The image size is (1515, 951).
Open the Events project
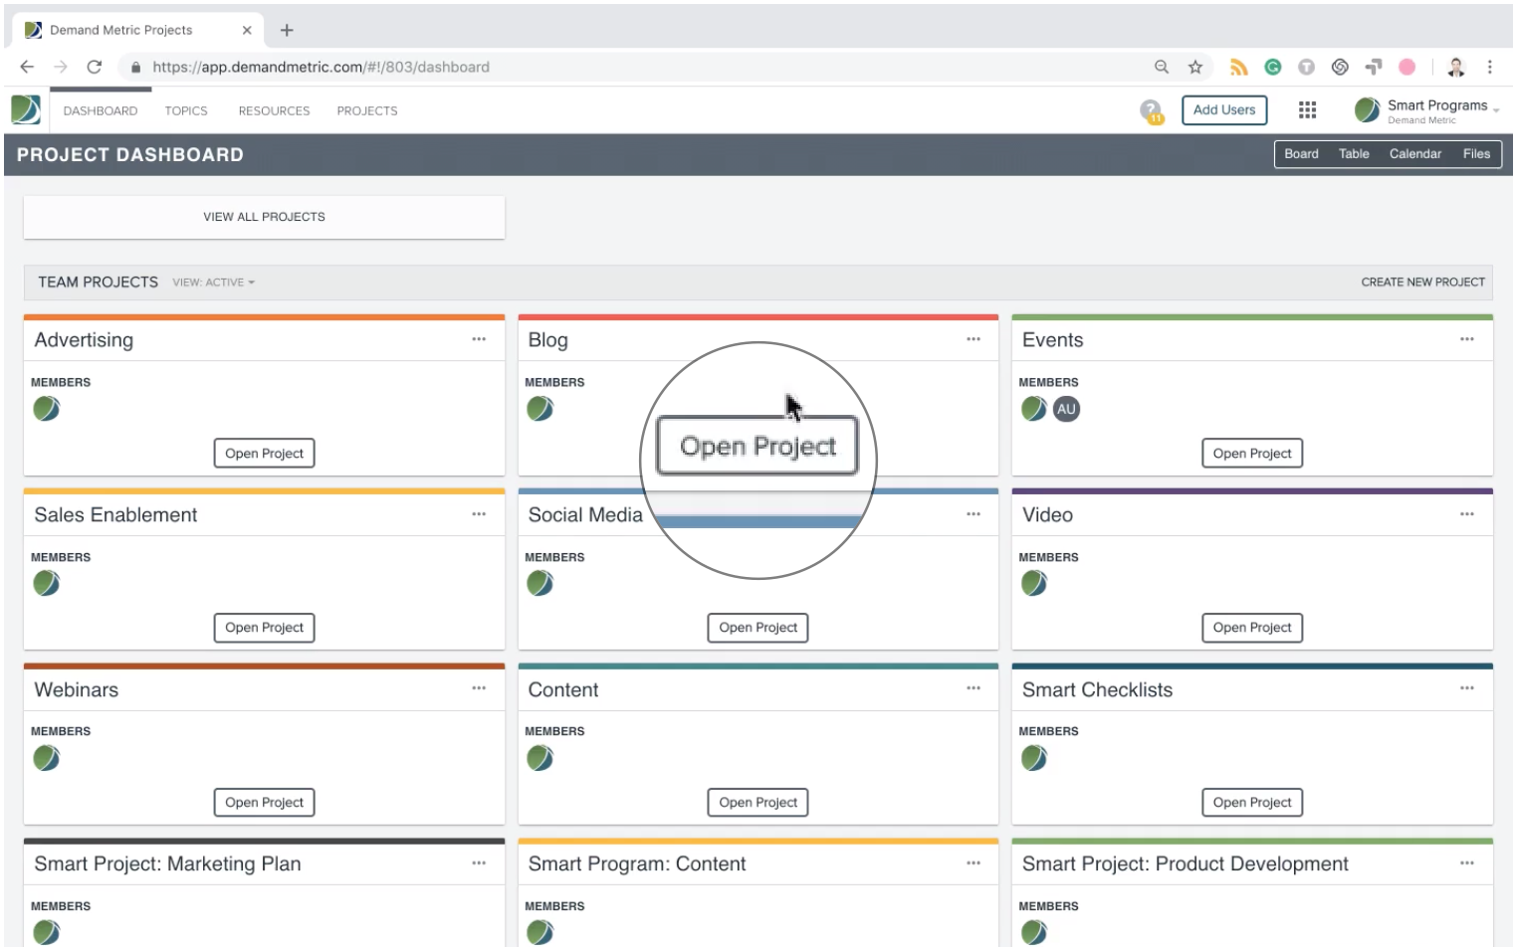point(1252,454)
